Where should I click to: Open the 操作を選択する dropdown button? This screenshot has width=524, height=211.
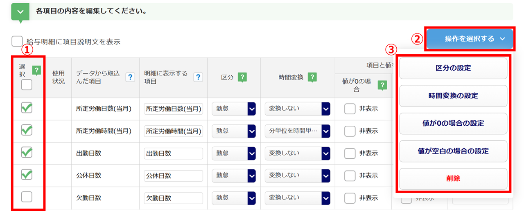click(470, 39)
